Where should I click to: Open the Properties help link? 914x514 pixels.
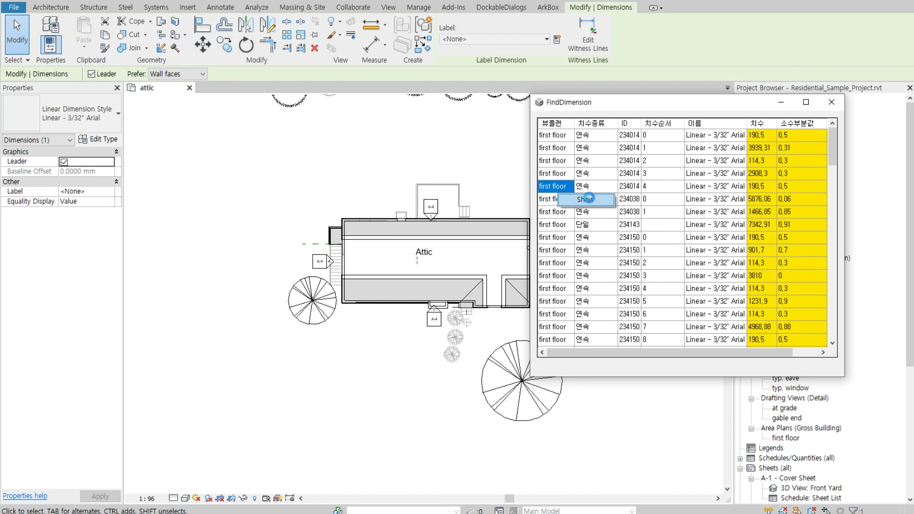[x=25, y=495]
